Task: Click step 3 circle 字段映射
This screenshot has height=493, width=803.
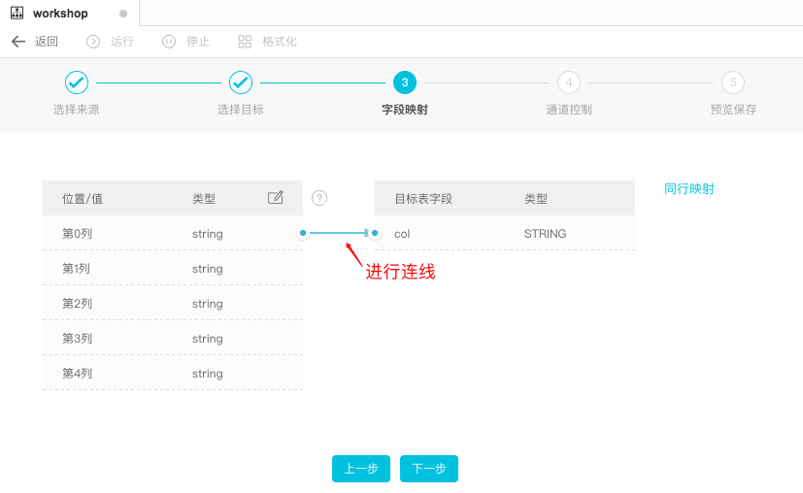Action: tap(405, 82)
